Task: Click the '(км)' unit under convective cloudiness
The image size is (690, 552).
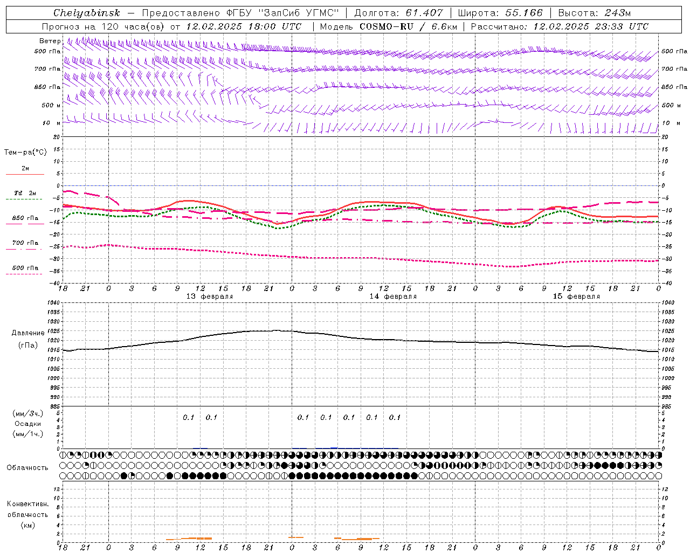Action: tap(27, 525)
